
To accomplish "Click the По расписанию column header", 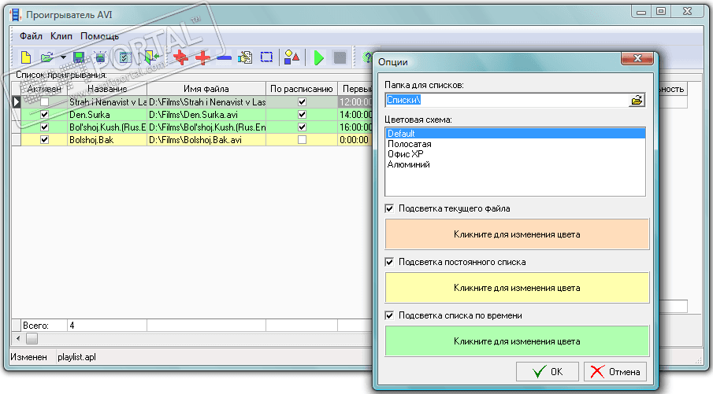I will pyautogui.click(x=302, y=89).
